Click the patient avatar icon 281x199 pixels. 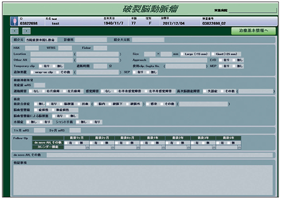14,22
